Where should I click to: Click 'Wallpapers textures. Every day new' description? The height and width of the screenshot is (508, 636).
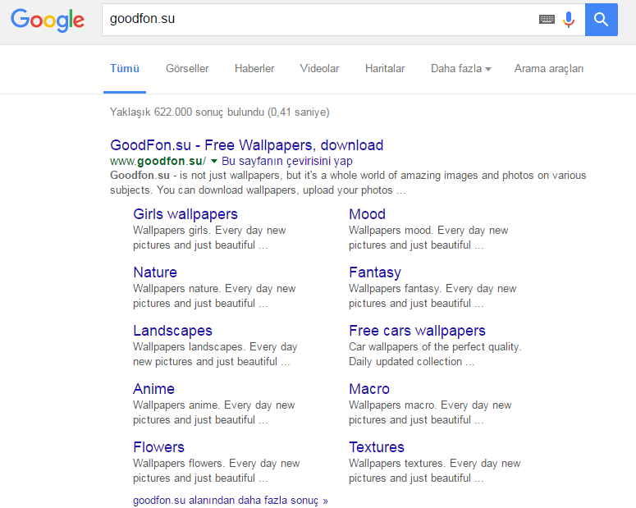point(434,471)
